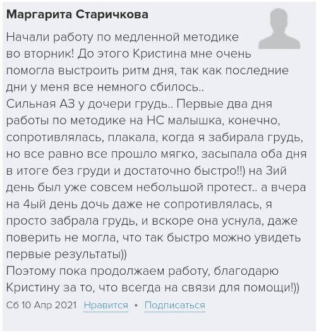Click the words 'первые результаты))'
Screen dimensions: 319x333
coord(66,254)
